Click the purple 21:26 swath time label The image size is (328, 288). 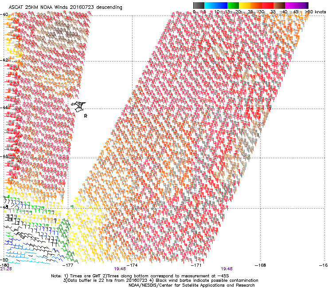6,269
